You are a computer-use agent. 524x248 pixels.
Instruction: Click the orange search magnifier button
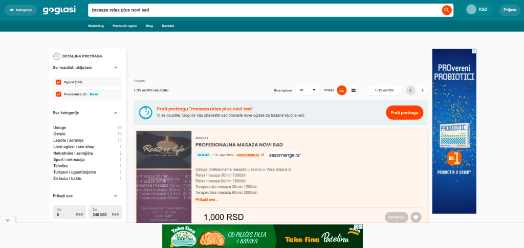tap(446, 10)
